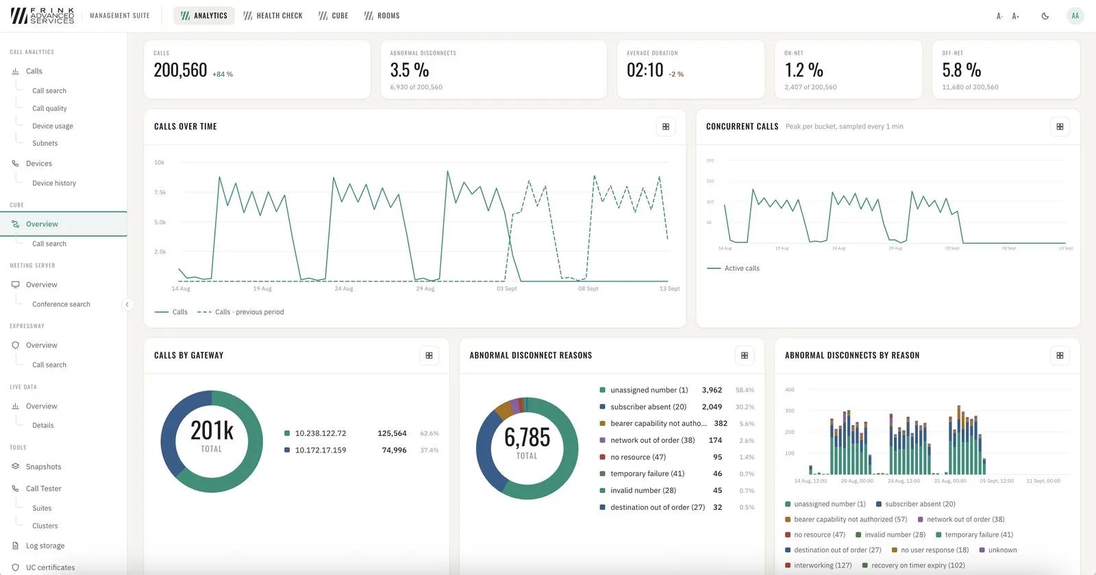
Task: Select bearer capability not authorized row
Action: coord(677,424)
